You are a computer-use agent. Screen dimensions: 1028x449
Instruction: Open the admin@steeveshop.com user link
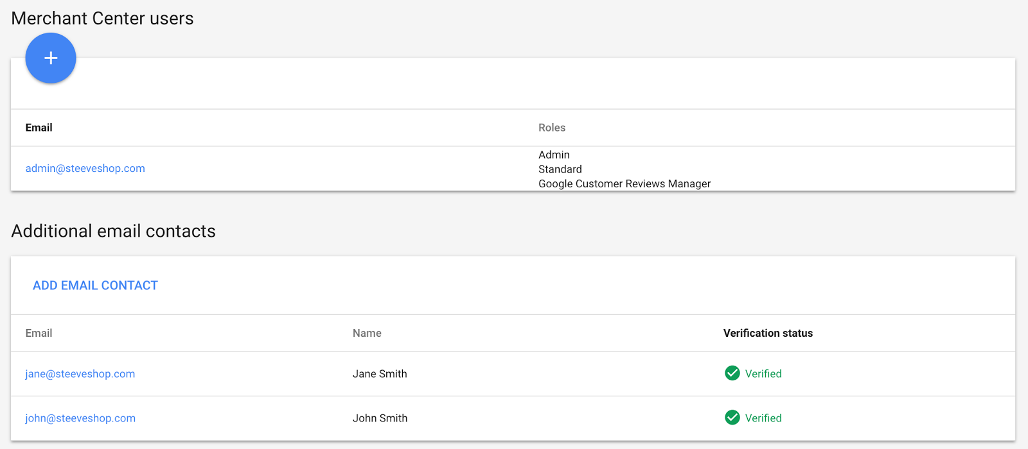coord(85,169)
